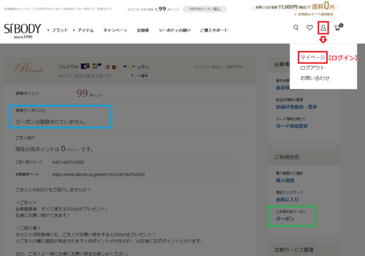Click the ご友人紹介コード input field
This screenshot has height=256, width=365.
142,162
